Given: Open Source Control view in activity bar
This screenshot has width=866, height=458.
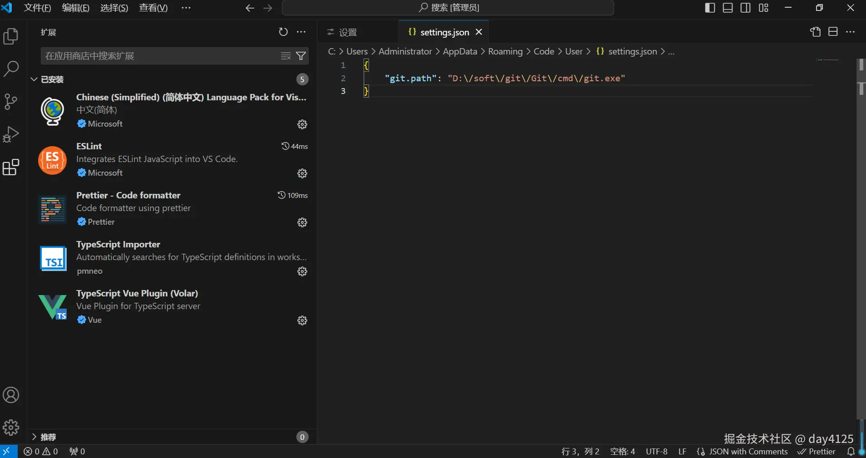Looking at the screenshot, I should point(11,102).
